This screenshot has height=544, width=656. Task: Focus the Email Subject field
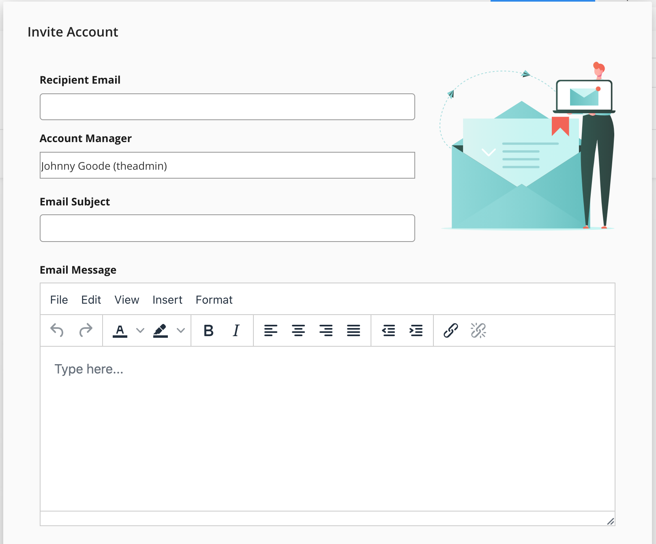pos(227,228)
